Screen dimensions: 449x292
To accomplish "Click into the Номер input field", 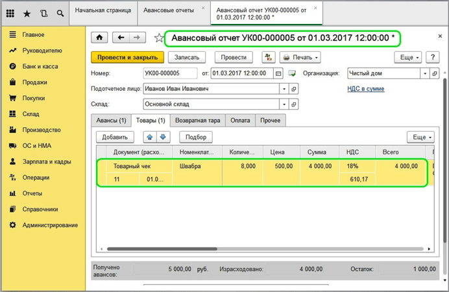I will click(x=170, y=73).
